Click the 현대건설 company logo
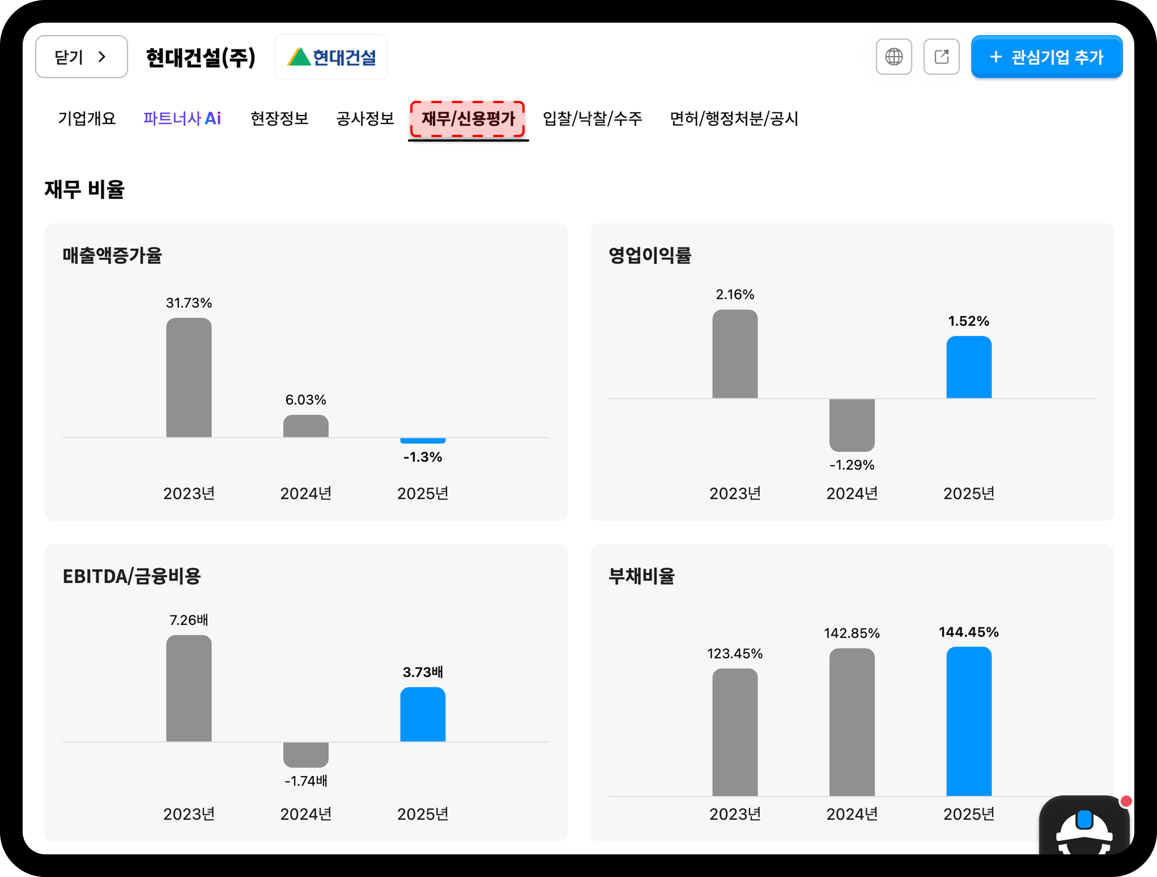This screenshot has height=877, width=1157. coord(331,57)
